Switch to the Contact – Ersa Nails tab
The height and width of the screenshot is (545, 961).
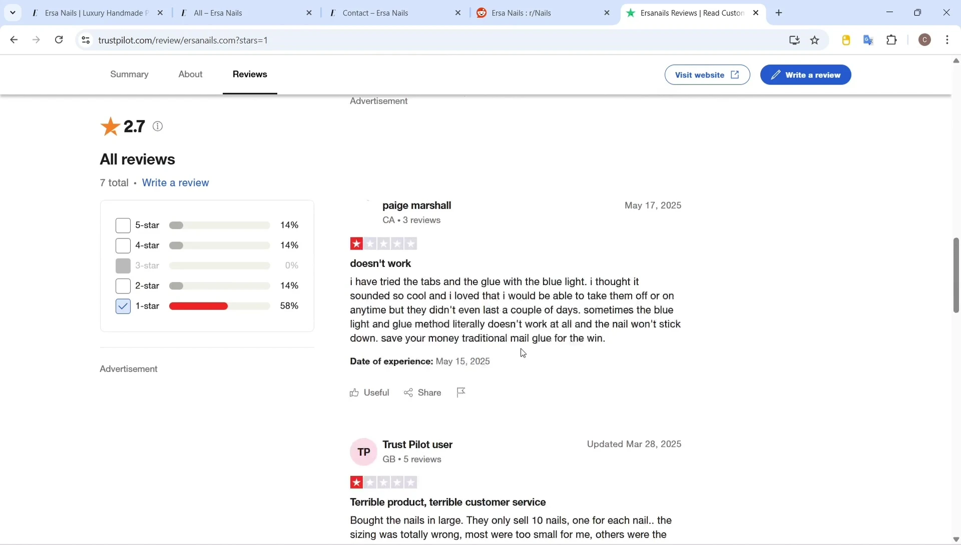click(x=394, y=13)
